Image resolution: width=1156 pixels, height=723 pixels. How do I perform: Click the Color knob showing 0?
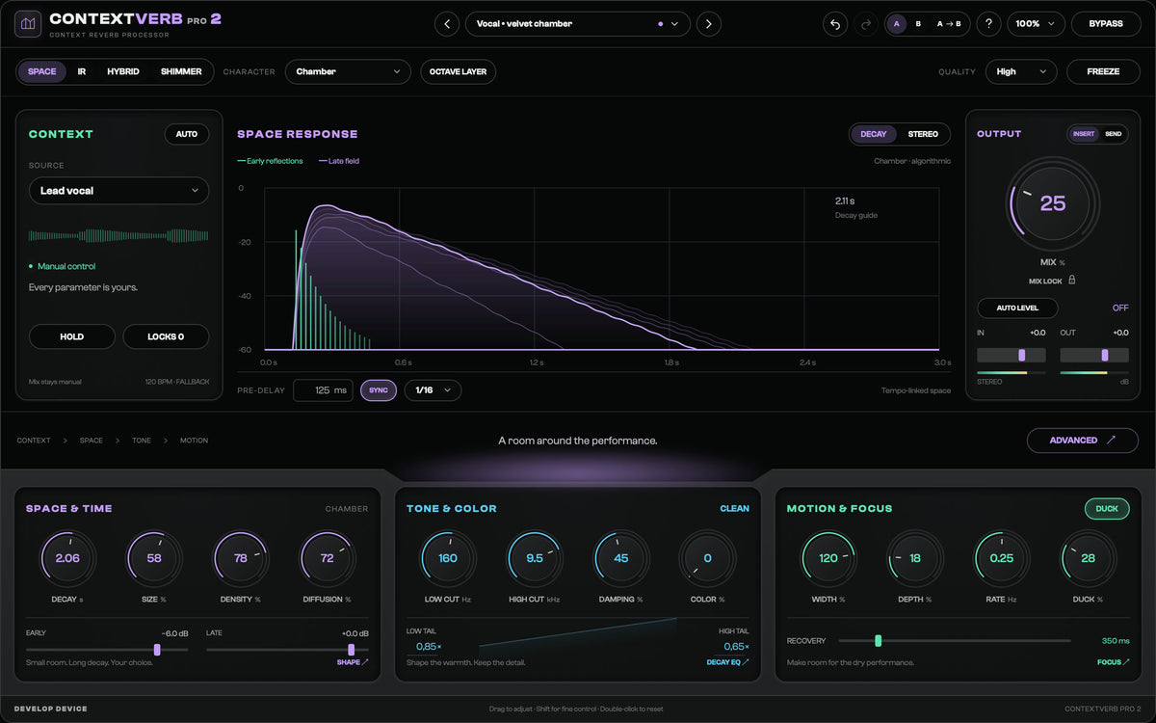coord(708,558)
